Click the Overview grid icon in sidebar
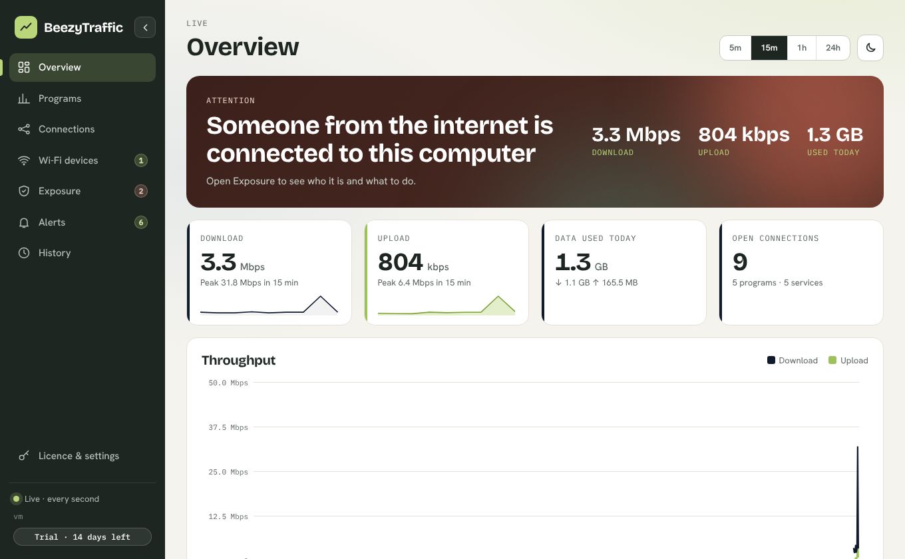 coord(24,67)
